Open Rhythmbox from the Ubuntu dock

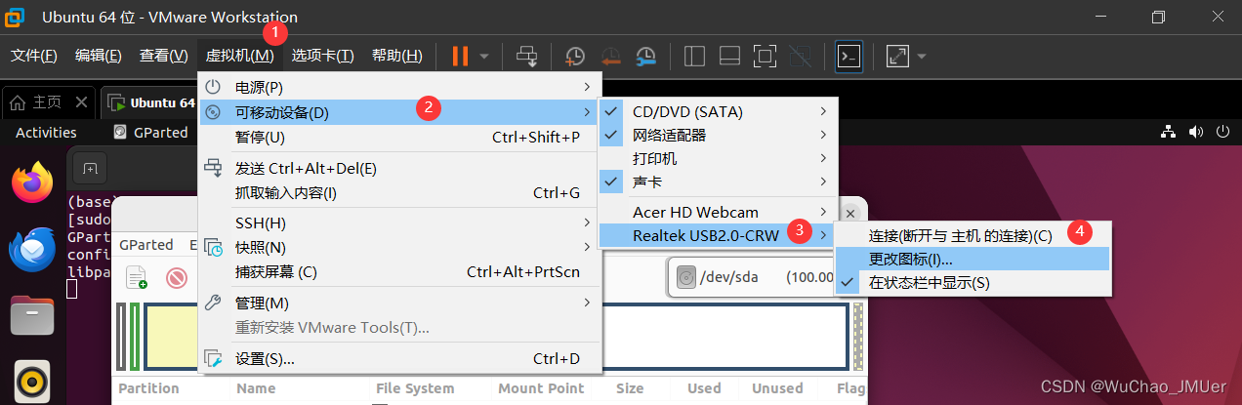[32, 382]
